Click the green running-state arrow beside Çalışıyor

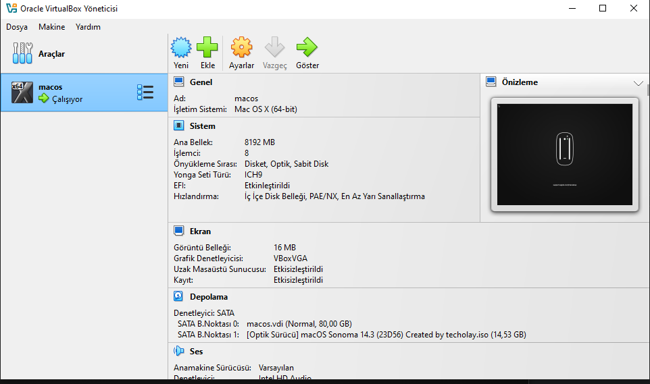(x=43, y=98)
